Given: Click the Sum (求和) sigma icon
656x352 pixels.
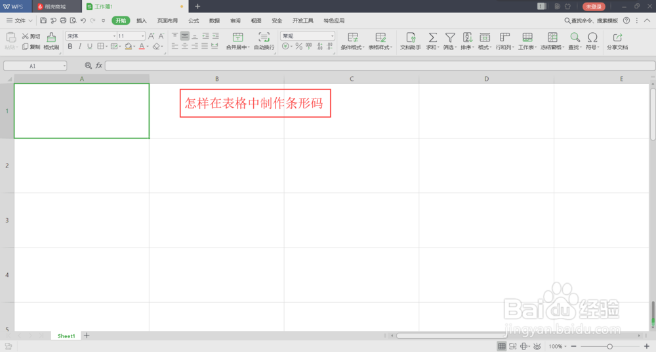Looking at the screenshot, I should coord(432,37).
